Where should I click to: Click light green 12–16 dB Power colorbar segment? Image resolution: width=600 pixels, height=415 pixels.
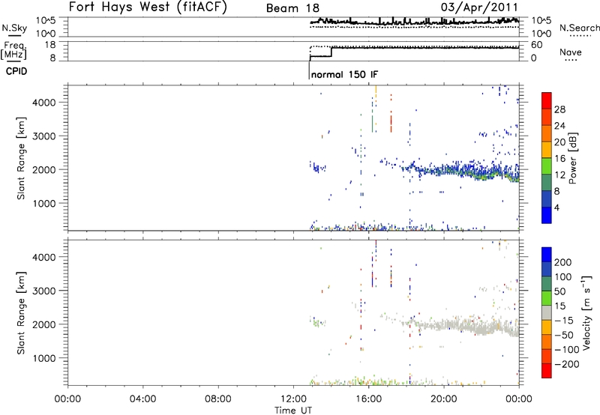pos(547,166)
